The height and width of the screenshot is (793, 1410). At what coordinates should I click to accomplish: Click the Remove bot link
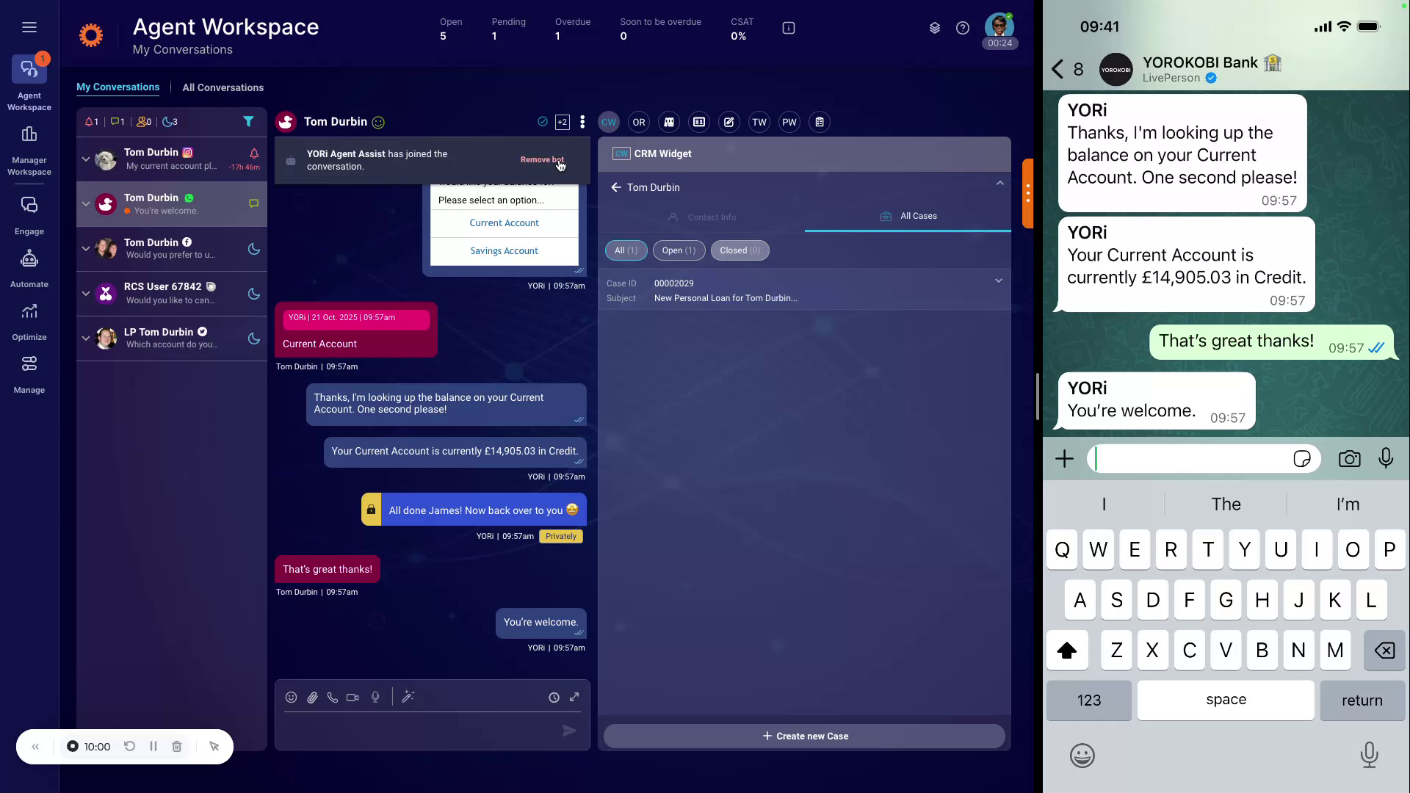point(541,159)
